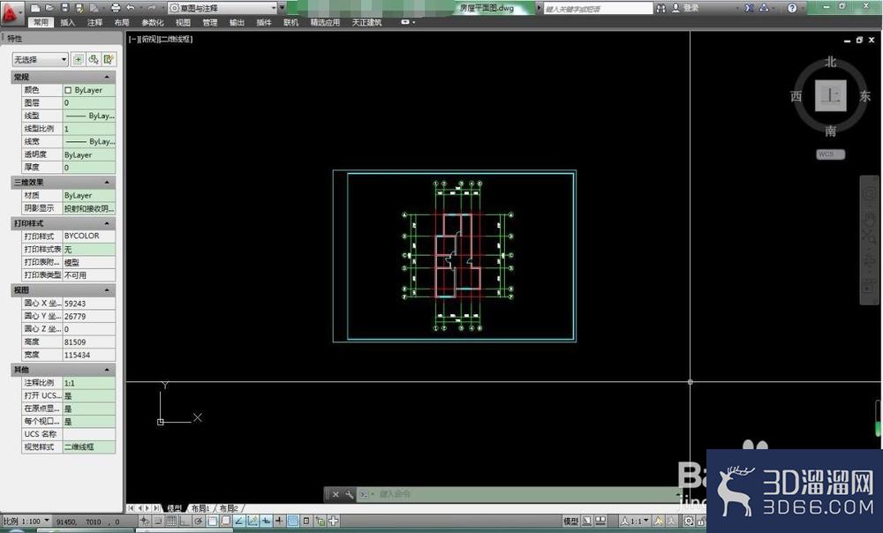883x533 pixels.
Task: Click the Quick View Drawings status bar icon
Action: click(x=600, y=521)
